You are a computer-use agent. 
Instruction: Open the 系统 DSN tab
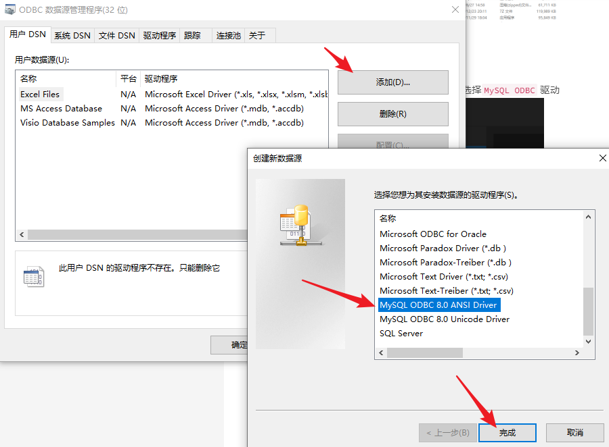(x=72, y=36)
